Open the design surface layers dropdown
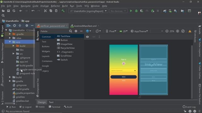202x113 pixels. [88, 31]
